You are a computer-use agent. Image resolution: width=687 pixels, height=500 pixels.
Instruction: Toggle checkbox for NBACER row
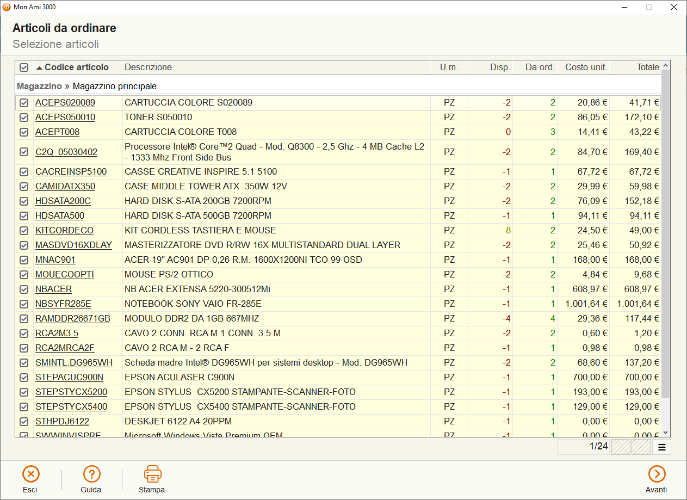[x=24, y=289]
